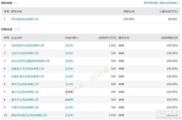Select the 80,000 subscribed capital value

tap(172, 19)
